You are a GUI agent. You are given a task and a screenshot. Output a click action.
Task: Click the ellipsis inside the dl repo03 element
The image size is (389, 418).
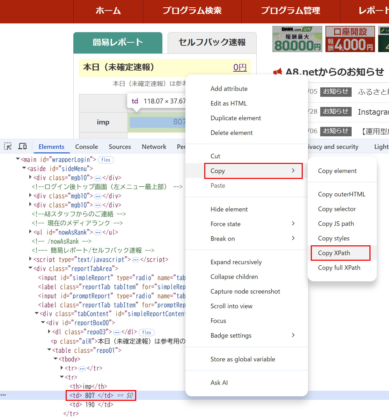click(117, 332)
